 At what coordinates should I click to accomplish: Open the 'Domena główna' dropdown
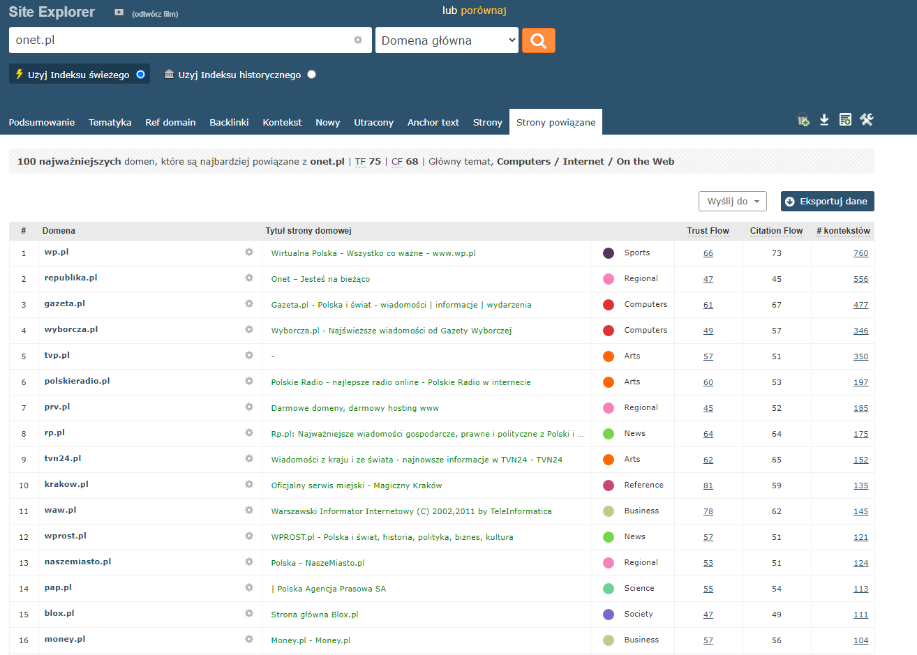click(x=447, y=40)
